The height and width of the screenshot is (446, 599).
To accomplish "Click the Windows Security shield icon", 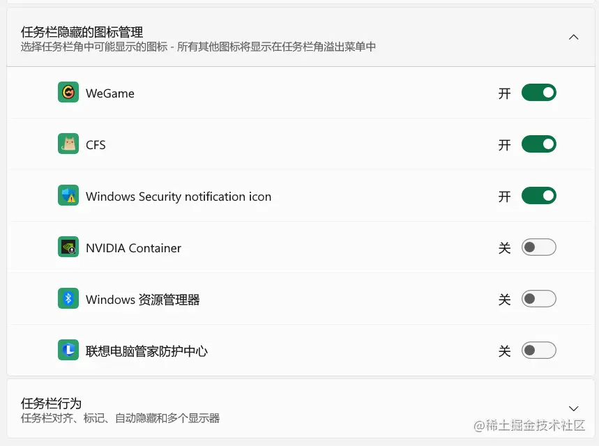I will coord(67,196).
